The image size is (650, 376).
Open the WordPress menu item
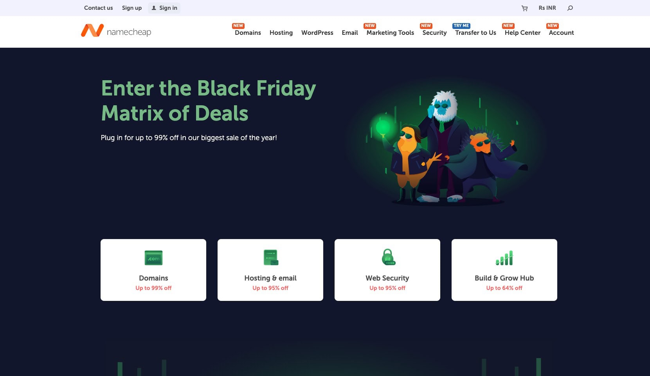[x=317, y=33]
